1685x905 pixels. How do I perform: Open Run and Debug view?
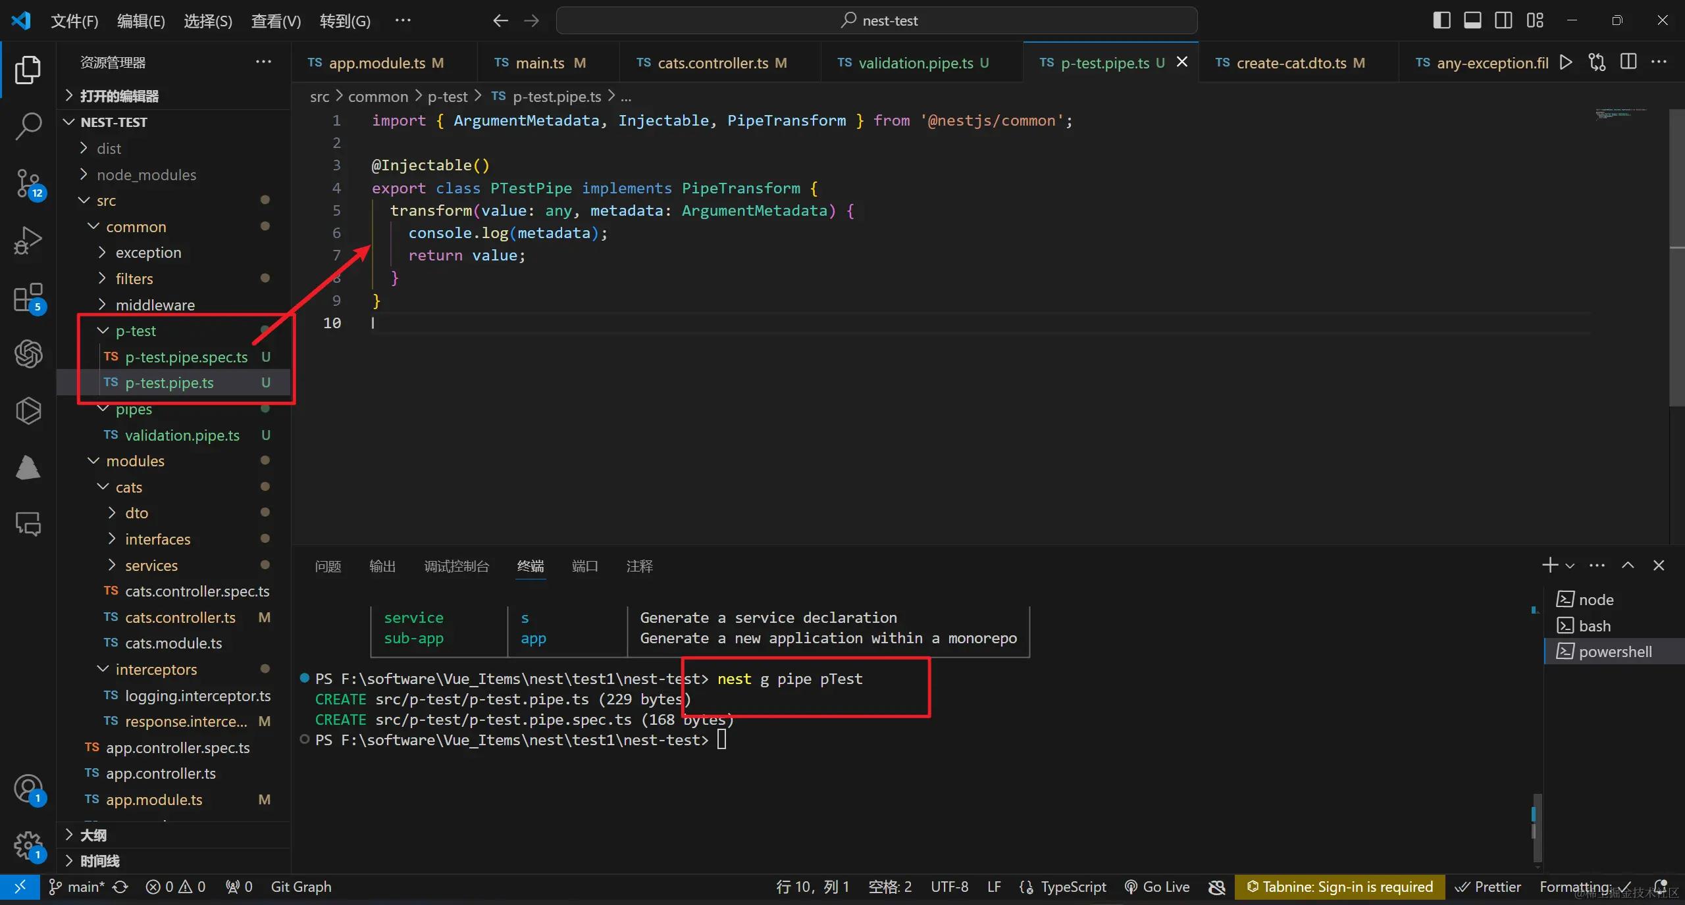pyautogui.click(x=28, y=241)
